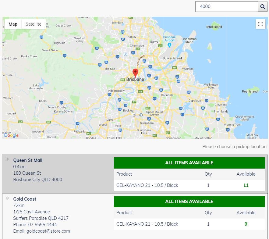Click the 1/25 Cavil Avenue address line

tap(32, 212)
